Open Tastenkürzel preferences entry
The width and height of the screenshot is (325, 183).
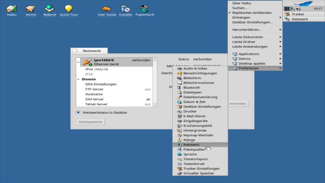(x=200, y=164)
